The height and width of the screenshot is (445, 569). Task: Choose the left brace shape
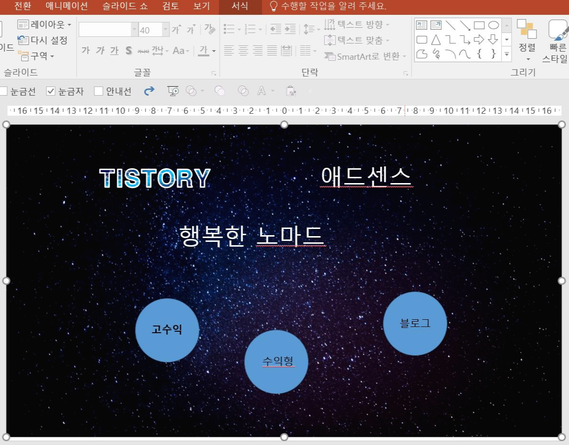480,54
